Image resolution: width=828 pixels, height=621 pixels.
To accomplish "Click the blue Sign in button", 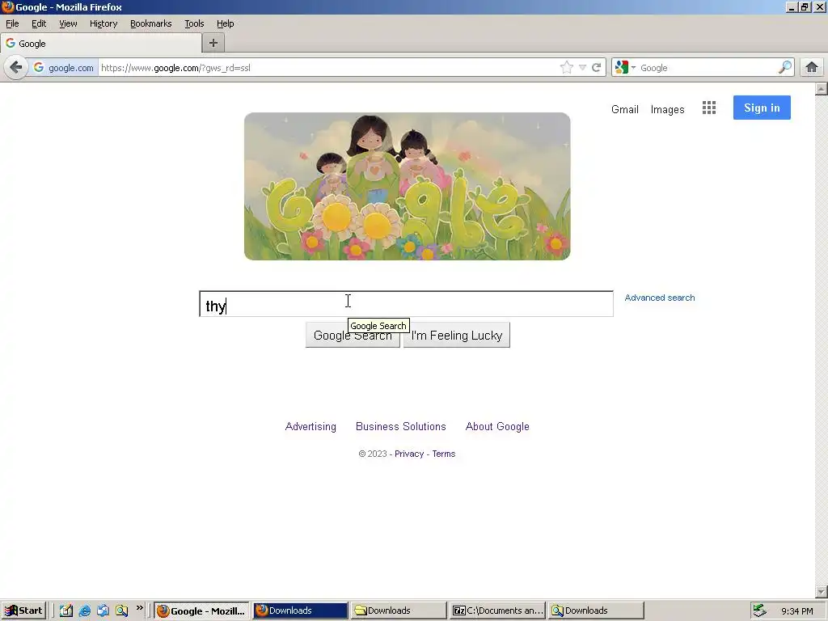I will pyautogui.click(x=762, y=108).
